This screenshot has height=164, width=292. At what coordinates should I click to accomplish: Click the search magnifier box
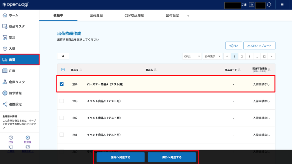(63, 56)
